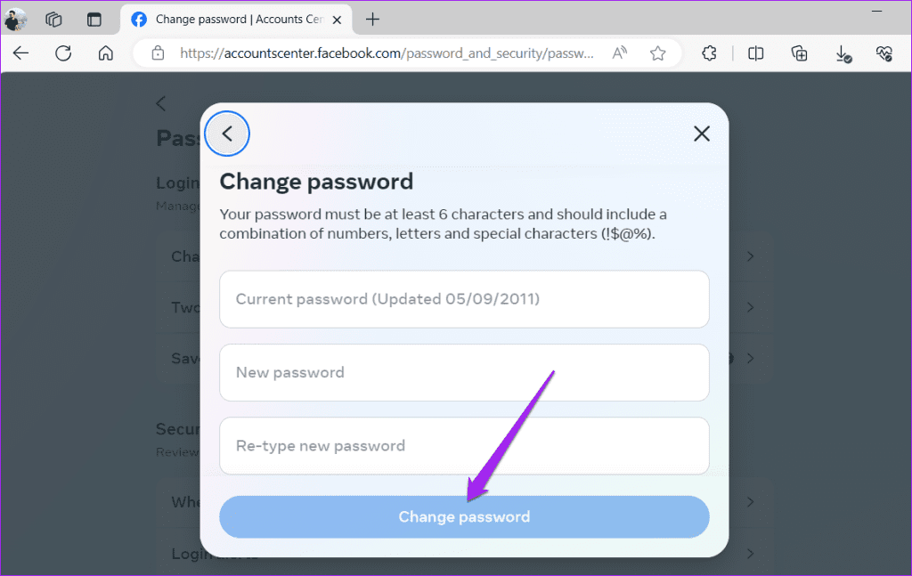912x576 pixels.
Task: Expand the Two-factor authentication row
Action: click(751, 307)
